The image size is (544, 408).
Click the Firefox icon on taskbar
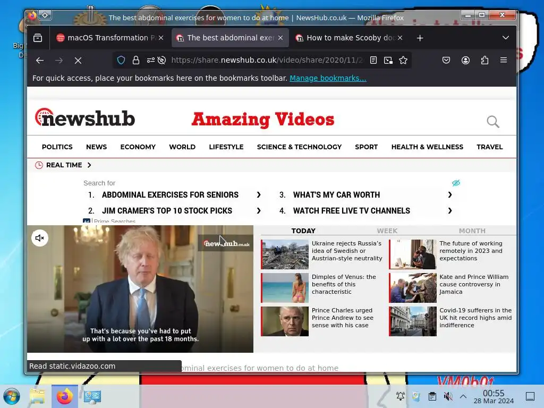[64, 396]
